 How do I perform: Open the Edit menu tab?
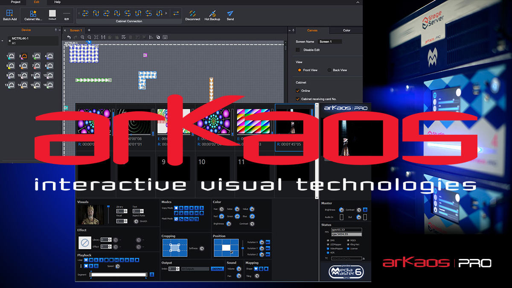(37, 2)
